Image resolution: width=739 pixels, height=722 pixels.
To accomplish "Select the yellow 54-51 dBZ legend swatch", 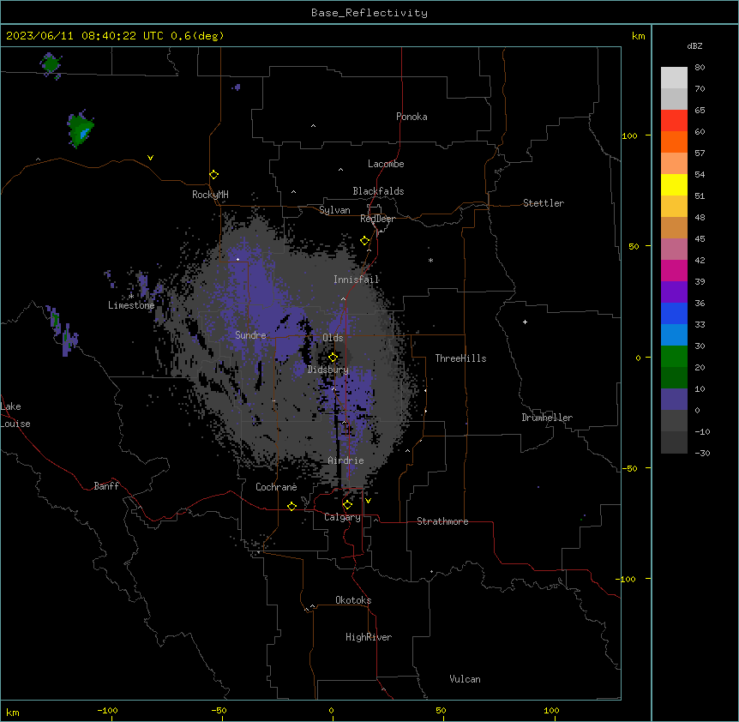I will pyautogui.click(x=674, y=184).
